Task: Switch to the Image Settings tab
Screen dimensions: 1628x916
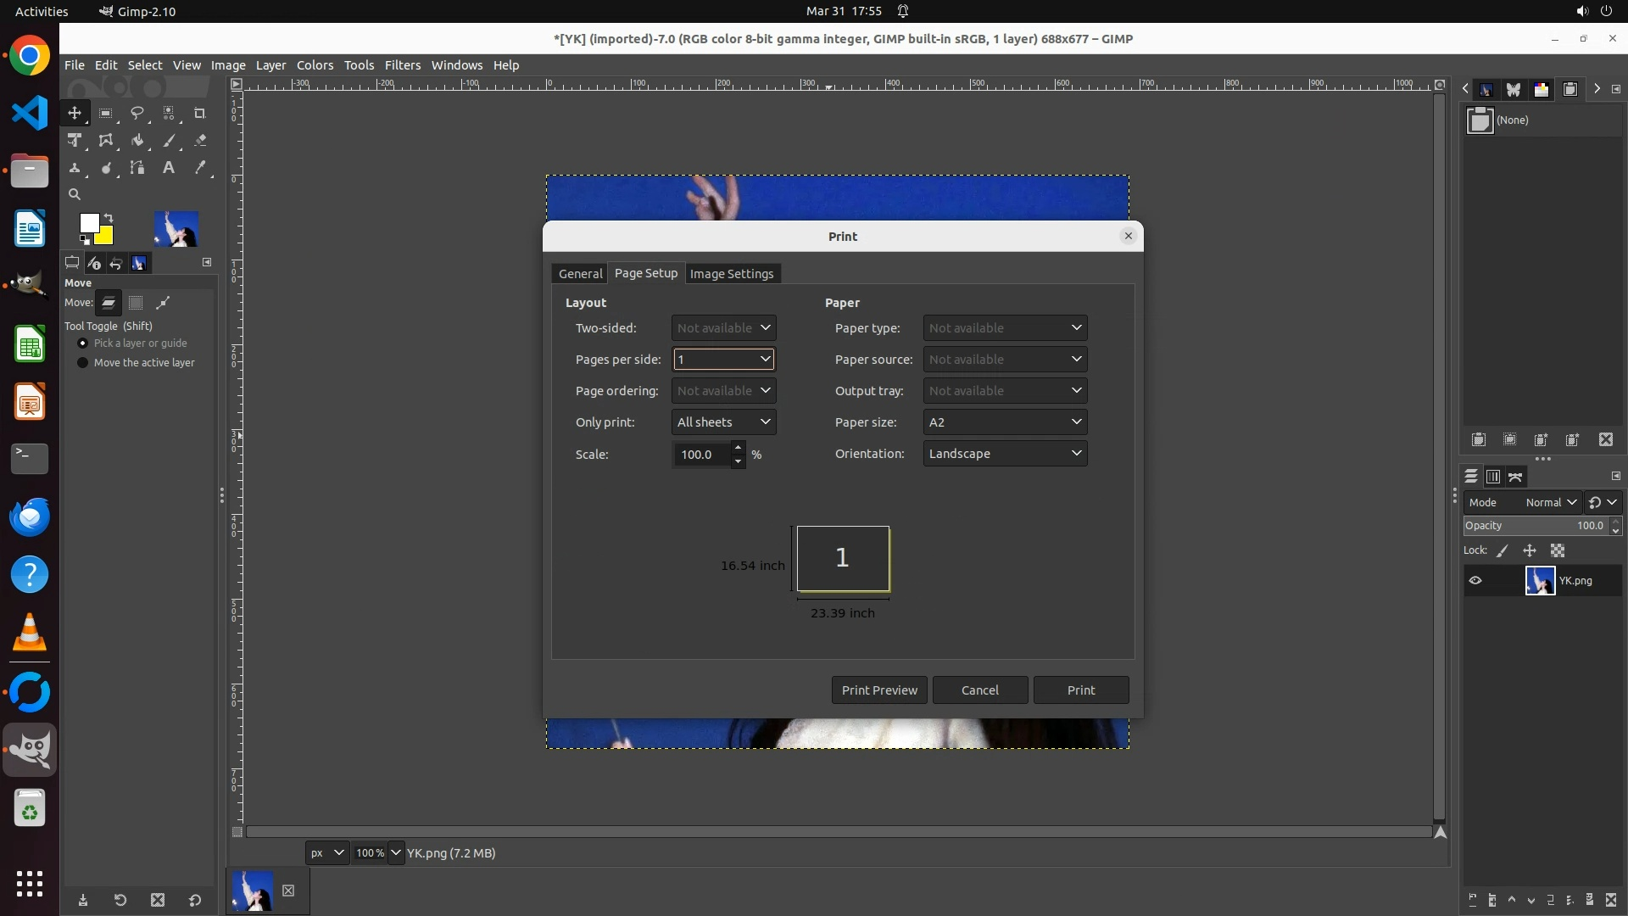Action: [732, 274]
